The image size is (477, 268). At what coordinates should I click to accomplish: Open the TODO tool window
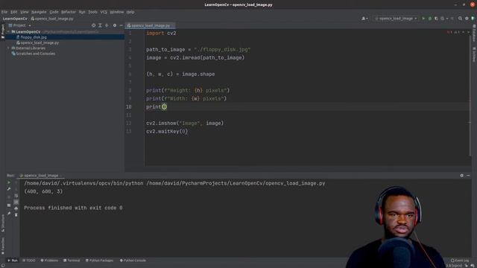[x=29, y=261]
